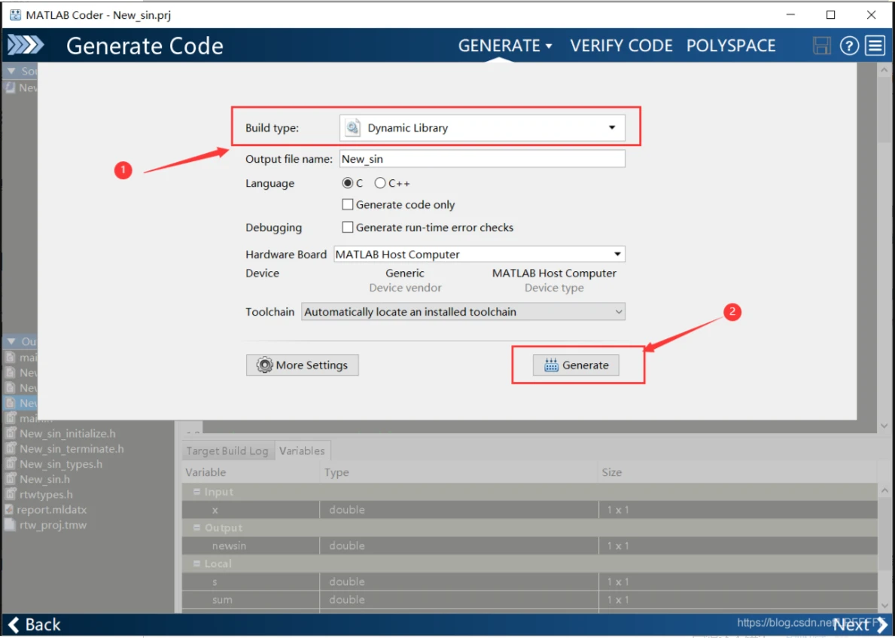Open More Settings
The height and width of the screenshot is (638, 895).
[x=302, y=365]
